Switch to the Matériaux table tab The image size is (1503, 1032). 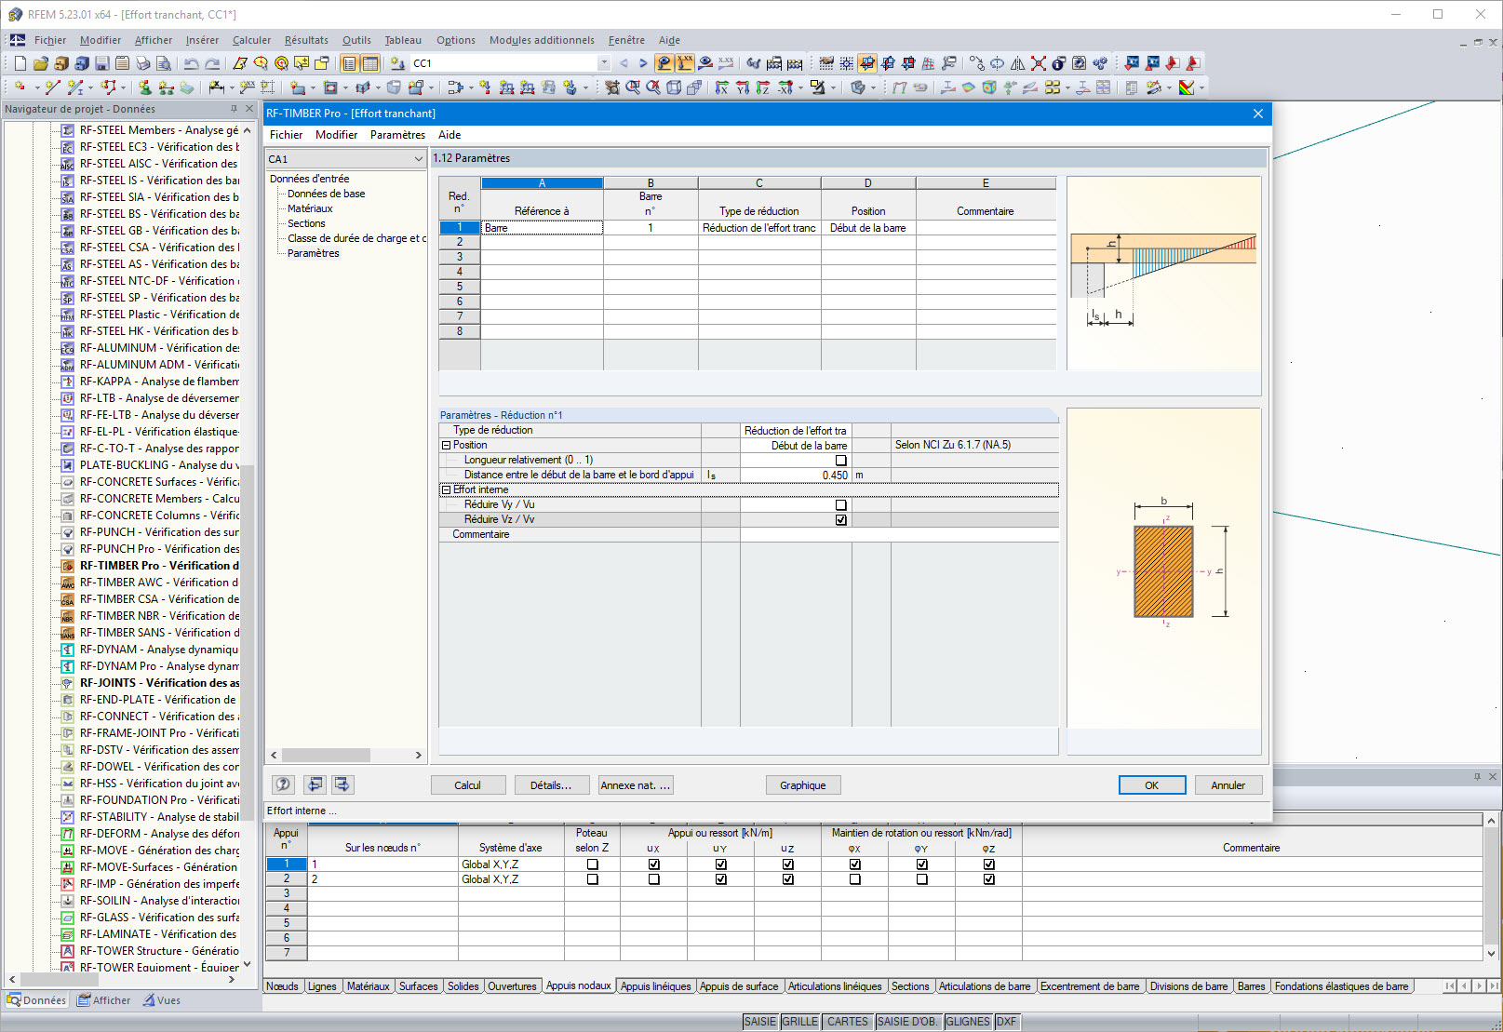[369, 986]
